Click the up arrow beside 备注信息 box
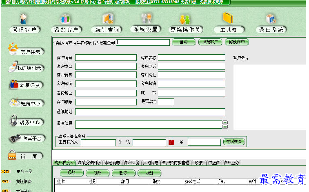Viewport: 309px width, 192px height. [225, 123]
